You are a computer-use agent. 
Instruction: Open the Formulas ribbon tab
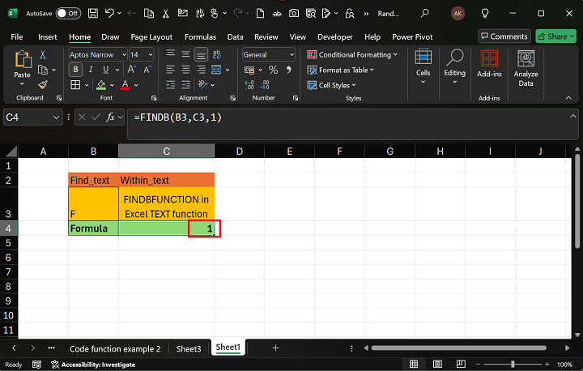point(199,36)
